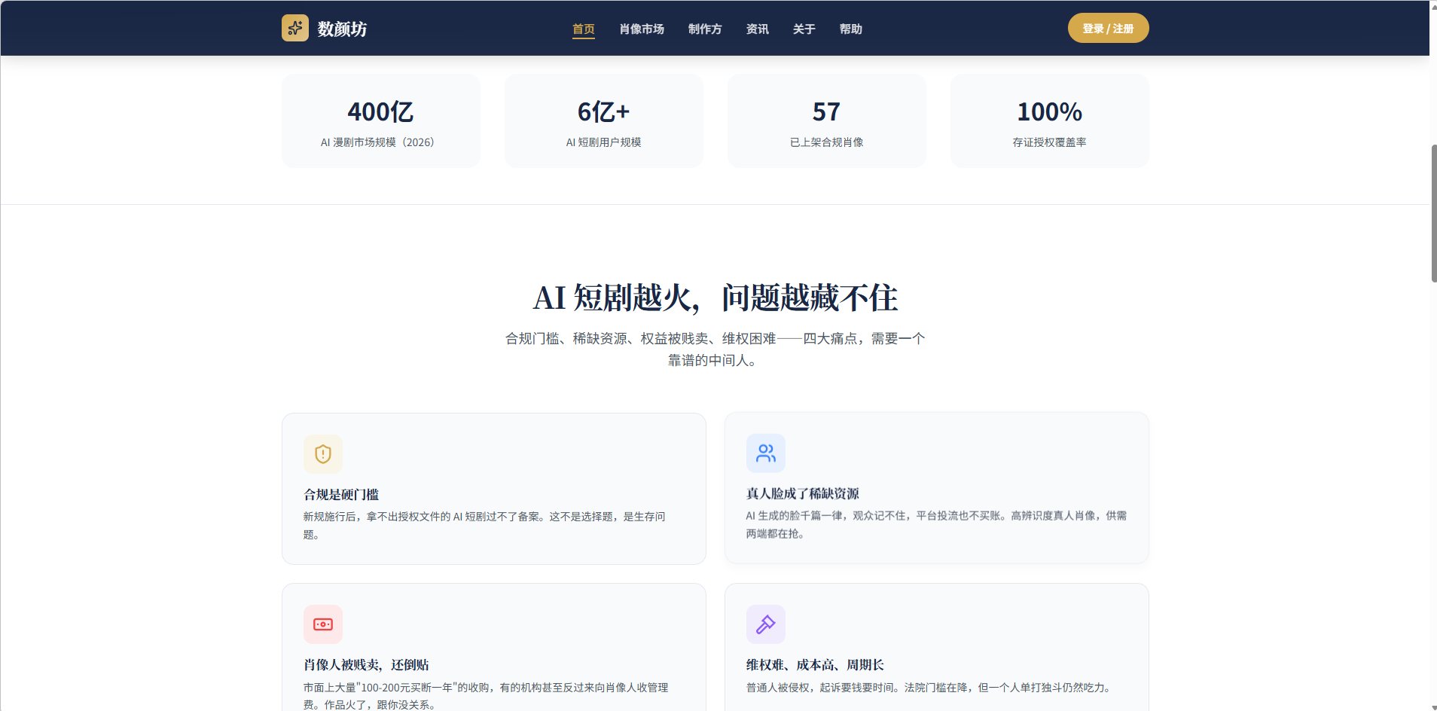Click the 维权难、成本高、周期长 card title
This screenshot has width=1437, height=711.
coord(815,665)
